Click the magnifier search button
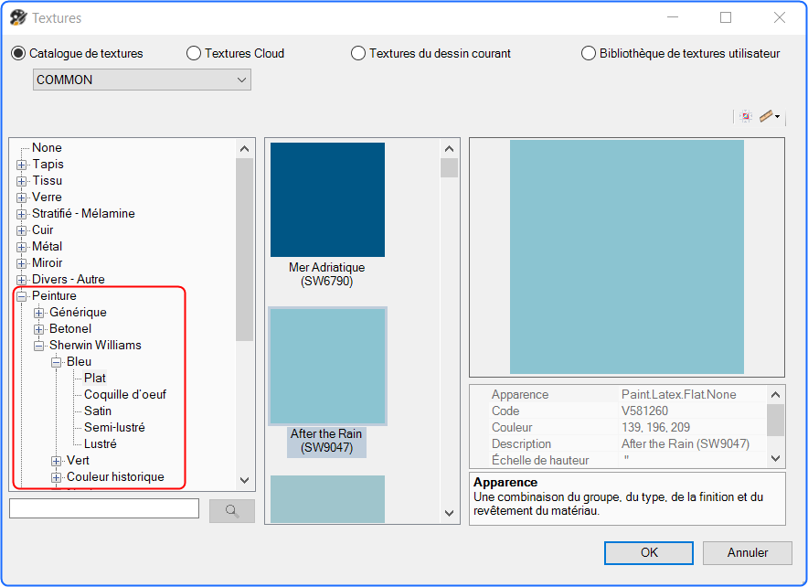This screenshot has height=587, width=808. [x=232, y=511]
